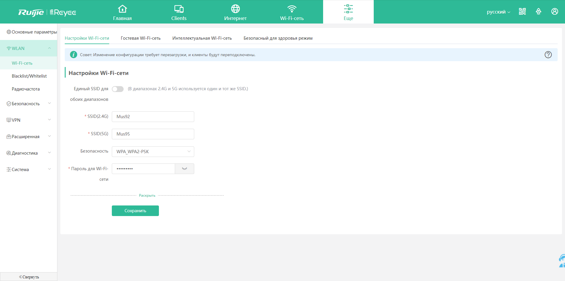Screen dimensions: 565x281
Task: Expand the Система sidebar section
Action: click(x=49, y=169)
